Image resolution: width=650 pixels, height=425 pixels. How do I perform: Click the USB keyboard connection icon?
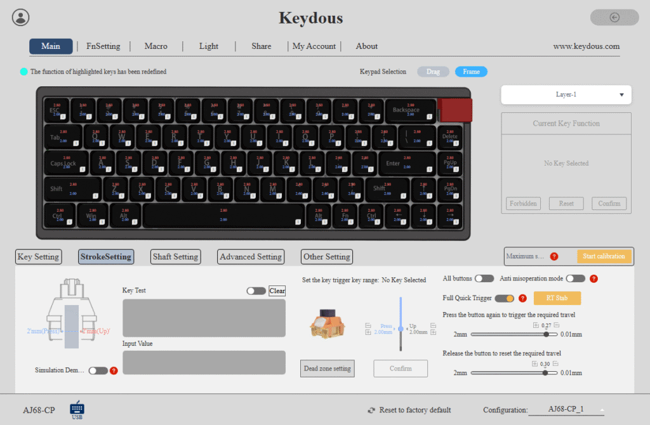pos(77,410)
